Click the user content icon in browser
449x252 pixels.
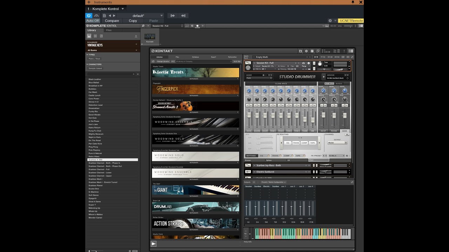[136, 36]
